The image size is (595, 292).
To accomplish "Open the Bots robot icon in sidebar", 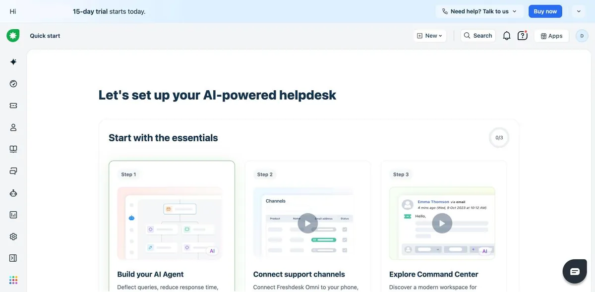I will pyautogui.click(x=13, y=193).
